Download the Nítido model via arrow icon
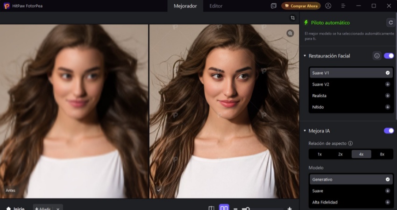 (388, 107)
